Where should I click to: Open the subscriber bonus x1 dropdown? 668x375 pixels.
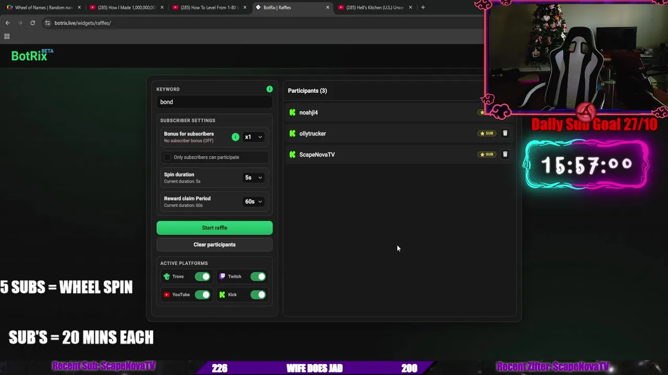(x=254, y=137)
